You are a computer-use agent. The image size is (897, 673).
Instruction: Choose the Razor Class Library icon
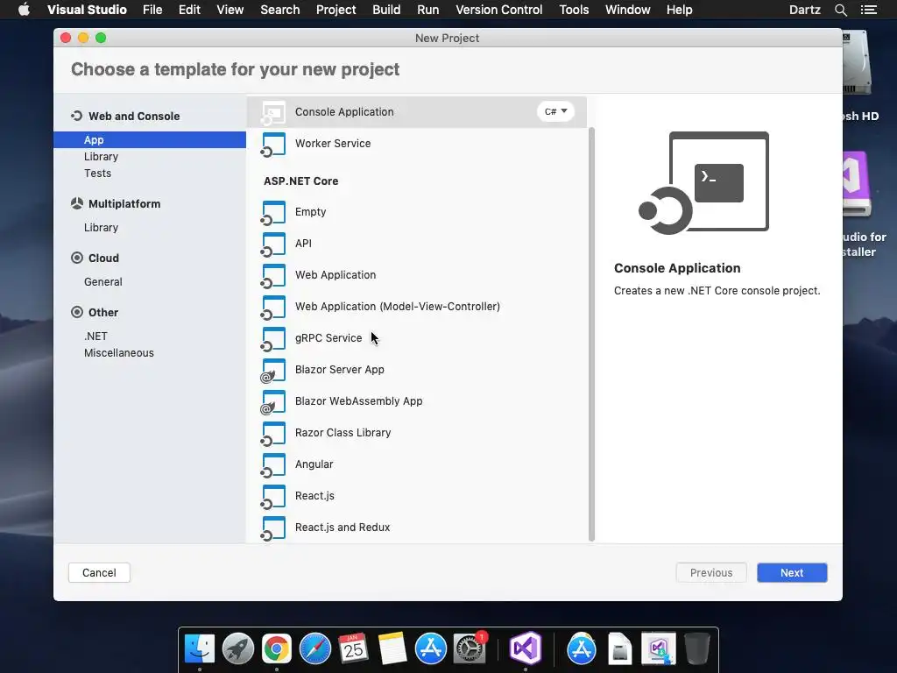[273, 433]
